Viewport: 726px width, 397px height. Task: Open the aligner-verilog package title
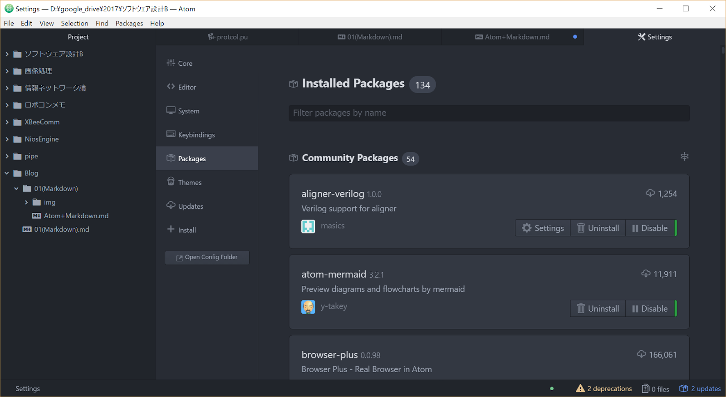[x=333, y=194]
